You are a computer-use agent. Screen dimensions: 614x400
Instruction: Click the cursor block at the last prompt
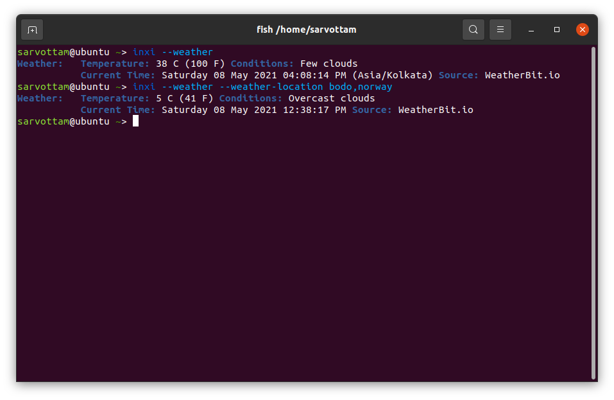coord(135,121)
